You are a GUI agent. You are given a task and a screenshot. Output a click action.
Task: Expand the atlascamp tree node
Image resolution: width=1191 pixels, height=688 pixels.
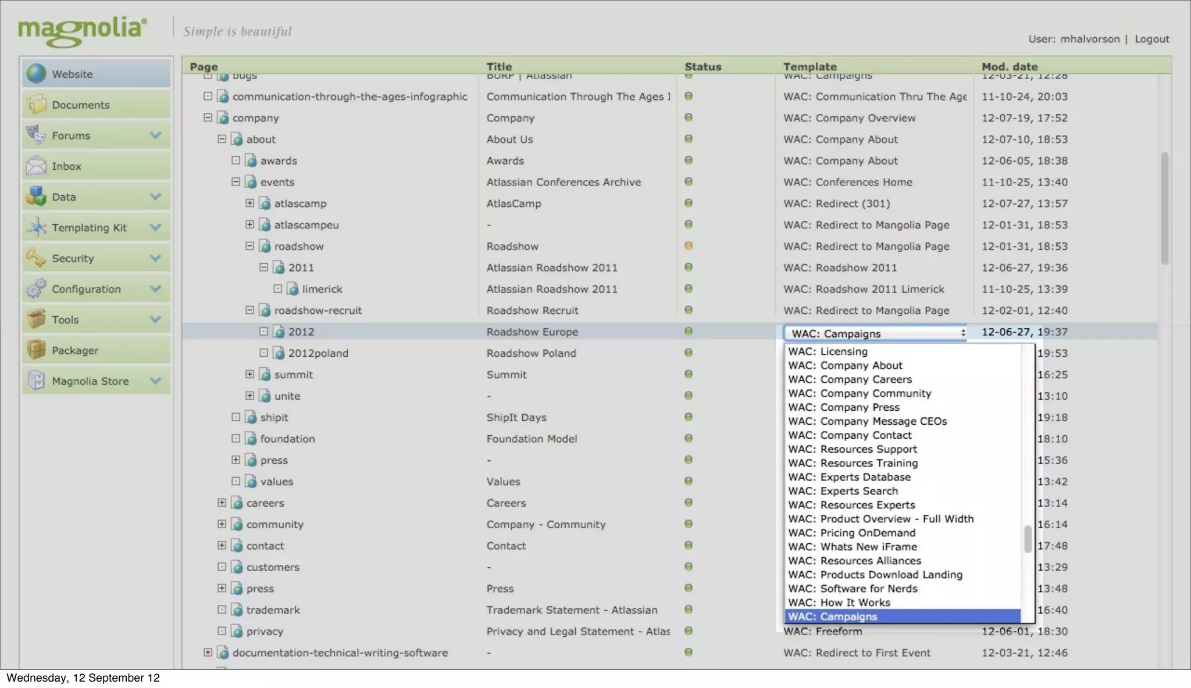(249, 203)
